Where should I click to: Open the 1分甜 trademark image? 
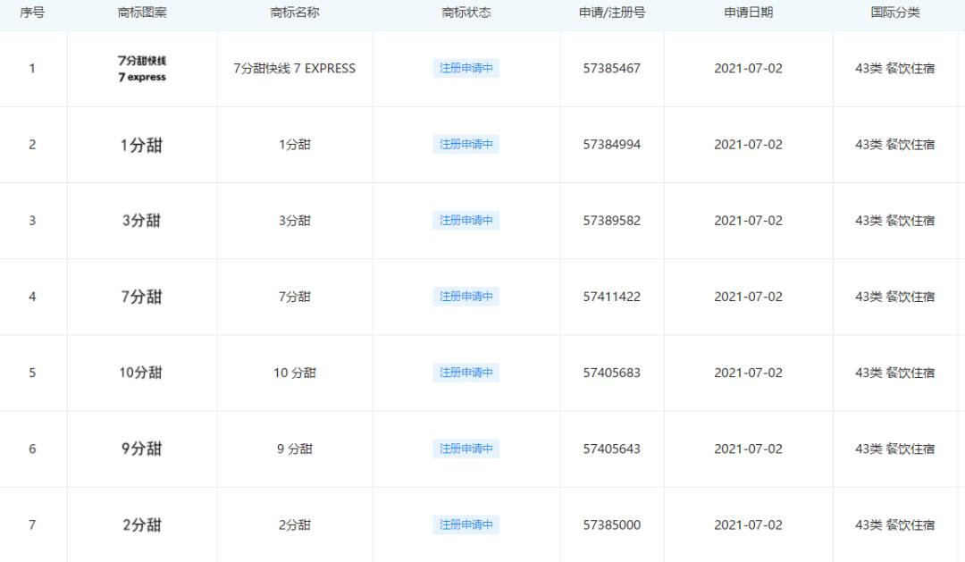point(141,145)
